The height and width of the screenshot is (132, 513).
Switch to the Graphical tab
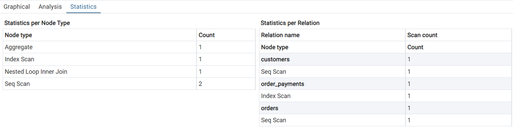click(x=17, y=7)
